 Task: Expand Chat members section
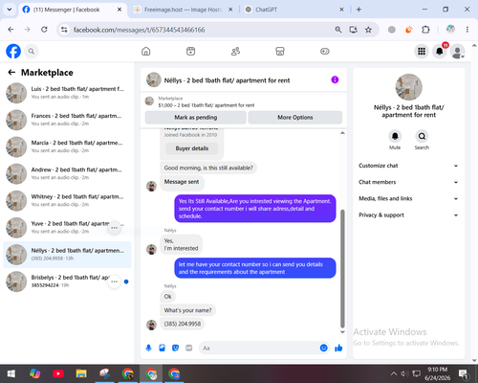coord(408,182)
